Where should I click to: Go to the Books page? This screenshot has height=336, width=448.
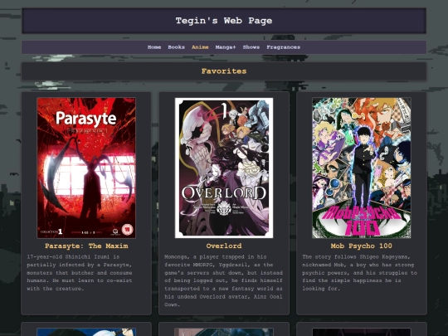coord(176,47)
